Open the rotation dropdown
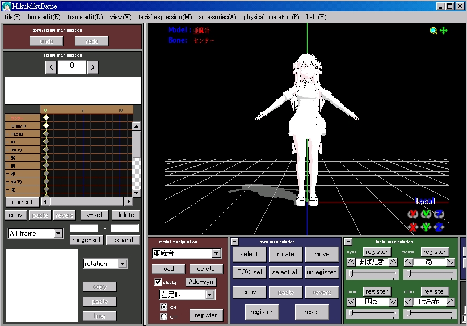This screenshot has height=326, width=467. [x=123, y=264]
